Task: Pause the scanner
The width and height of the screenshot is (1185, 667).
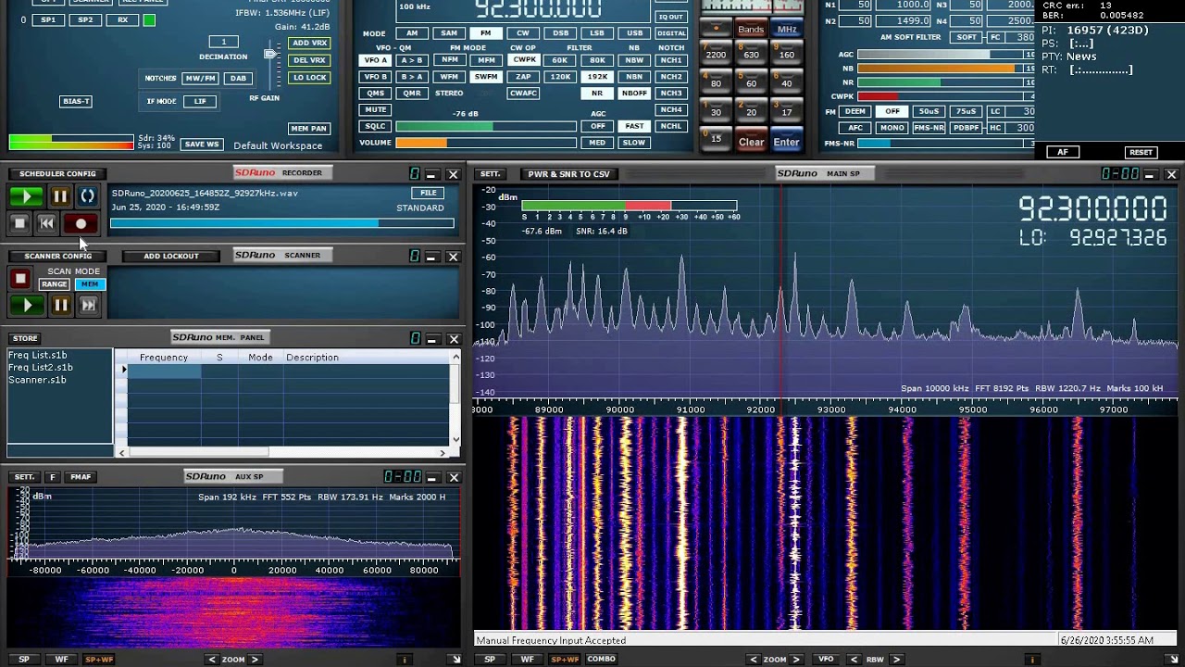Action: (x=60, y=305)
